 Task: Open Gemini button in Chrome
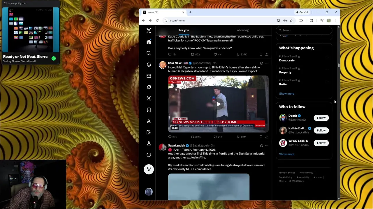302,12
